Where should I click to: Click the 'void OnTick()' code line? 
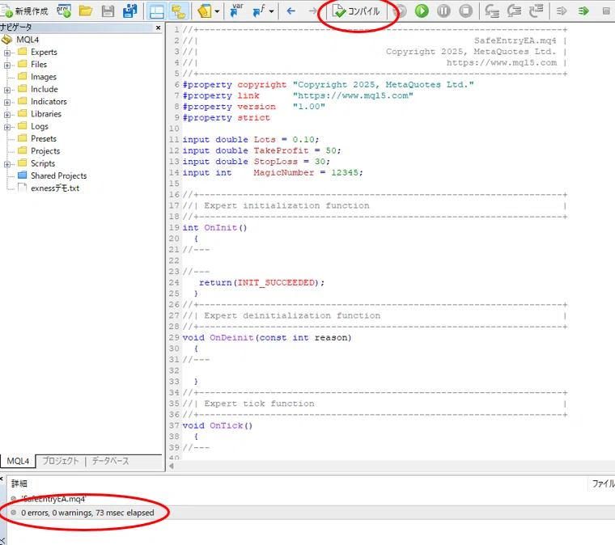[x=218, y=425]
